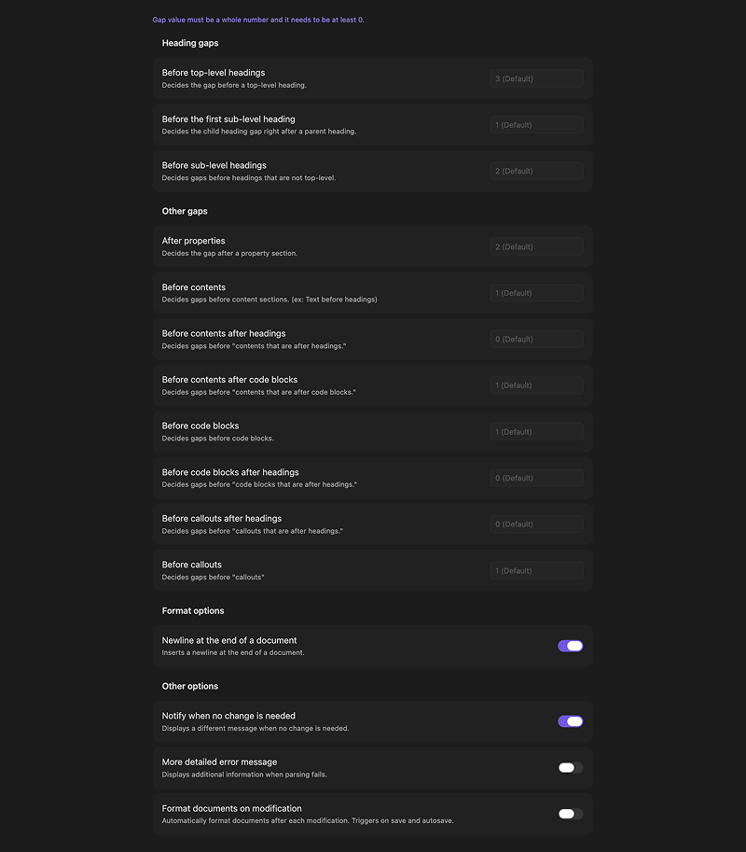Image resolution: width=746 pixels, height=852 pixels.
Task: Select the 'Before callouts after headings' input
Action: tap(536, 524)
